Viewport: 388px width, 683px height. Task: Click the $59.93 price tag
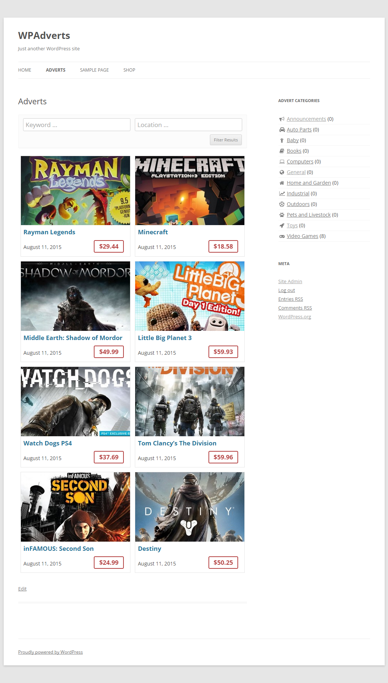(x=223, y=352)
